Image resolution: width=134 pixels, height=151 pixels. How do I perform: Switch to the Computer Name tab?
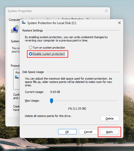(14, 20)
